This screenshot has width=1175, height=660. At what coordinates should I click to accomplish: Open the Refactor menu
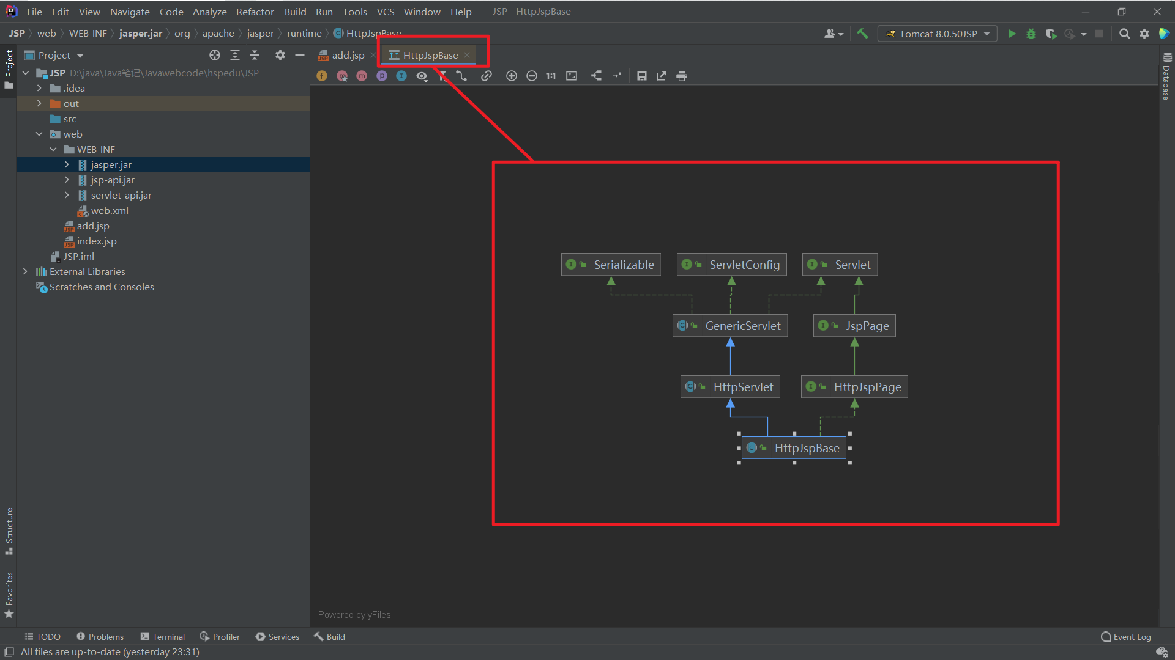[x=255, y=12]
